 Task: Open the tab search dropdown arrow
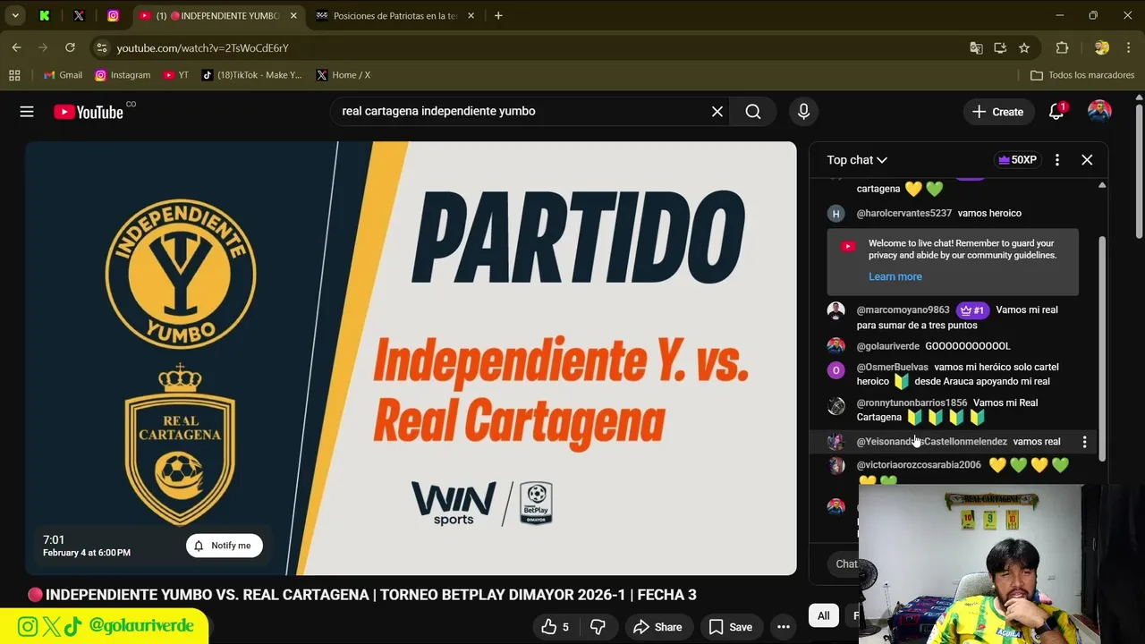[x=15, y=15]
